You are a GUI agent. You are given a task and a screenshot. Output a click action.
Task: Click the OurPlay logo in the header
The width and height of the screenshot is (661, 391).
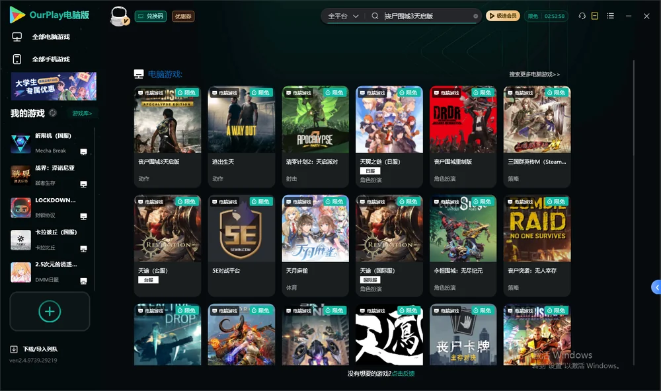pyautogui.click(x=50, y=15)
